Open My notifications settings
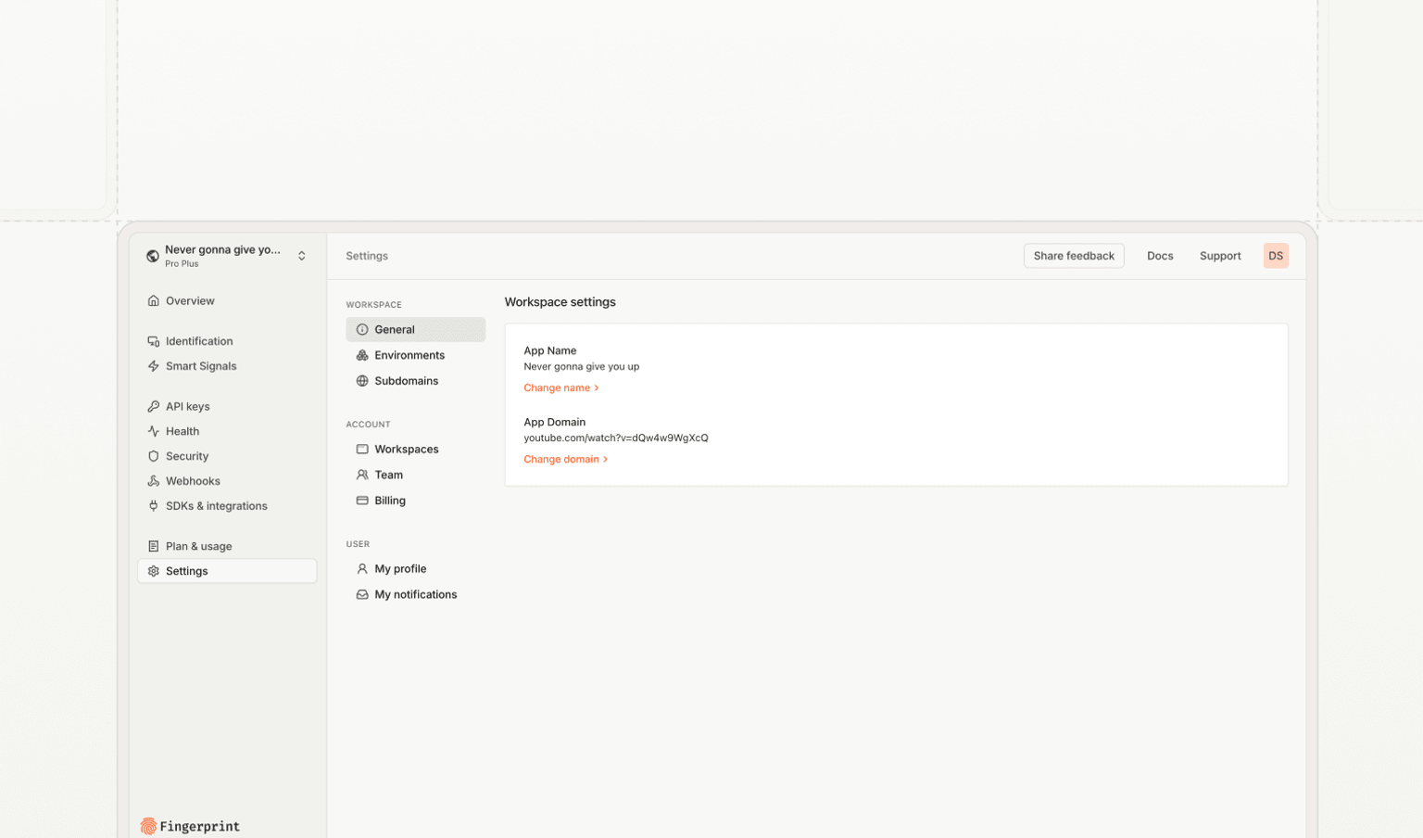 [416, 594]
